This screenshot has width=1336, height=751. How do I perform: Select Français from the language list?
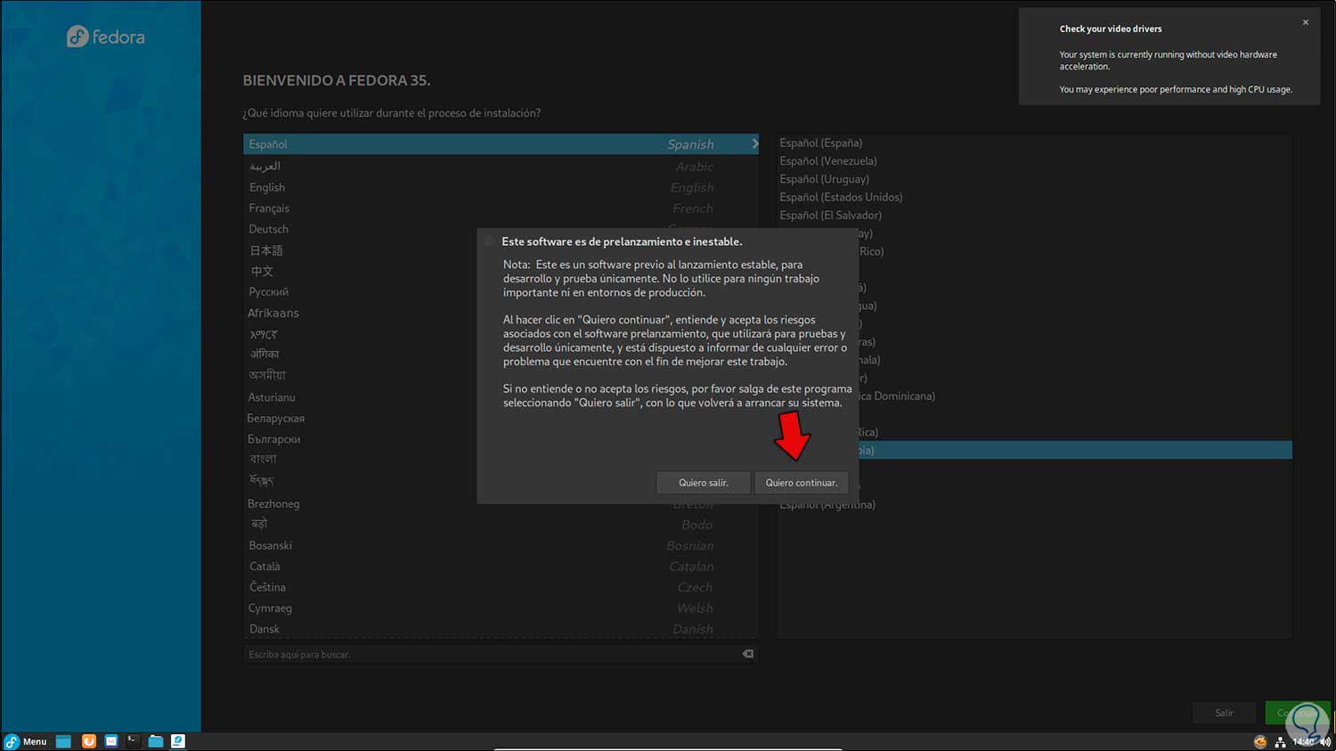pos(501,208)
